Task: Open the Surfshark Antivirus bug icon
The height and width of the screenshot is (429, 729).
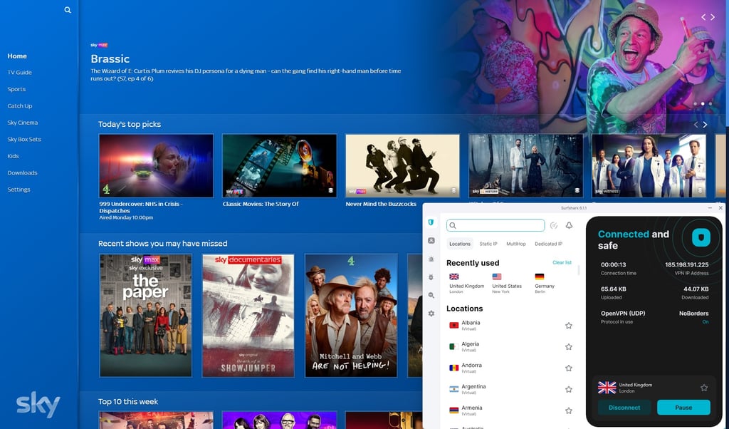Action: (431, 277)
